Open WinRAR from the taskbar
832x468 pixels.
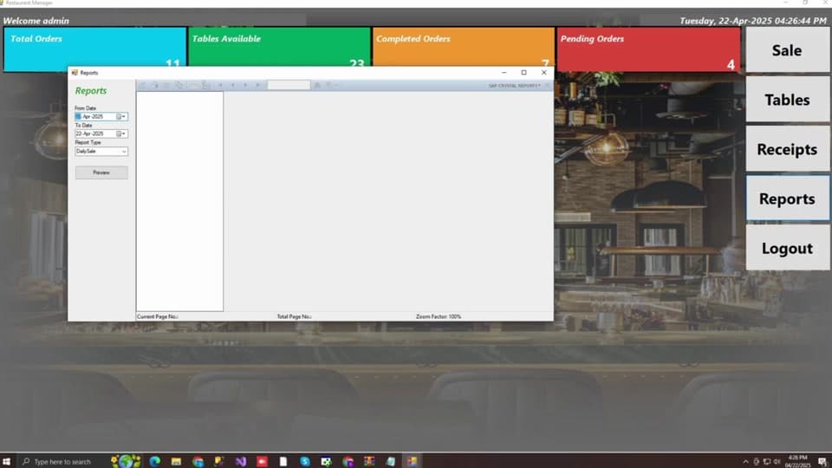tap(369, 462)
